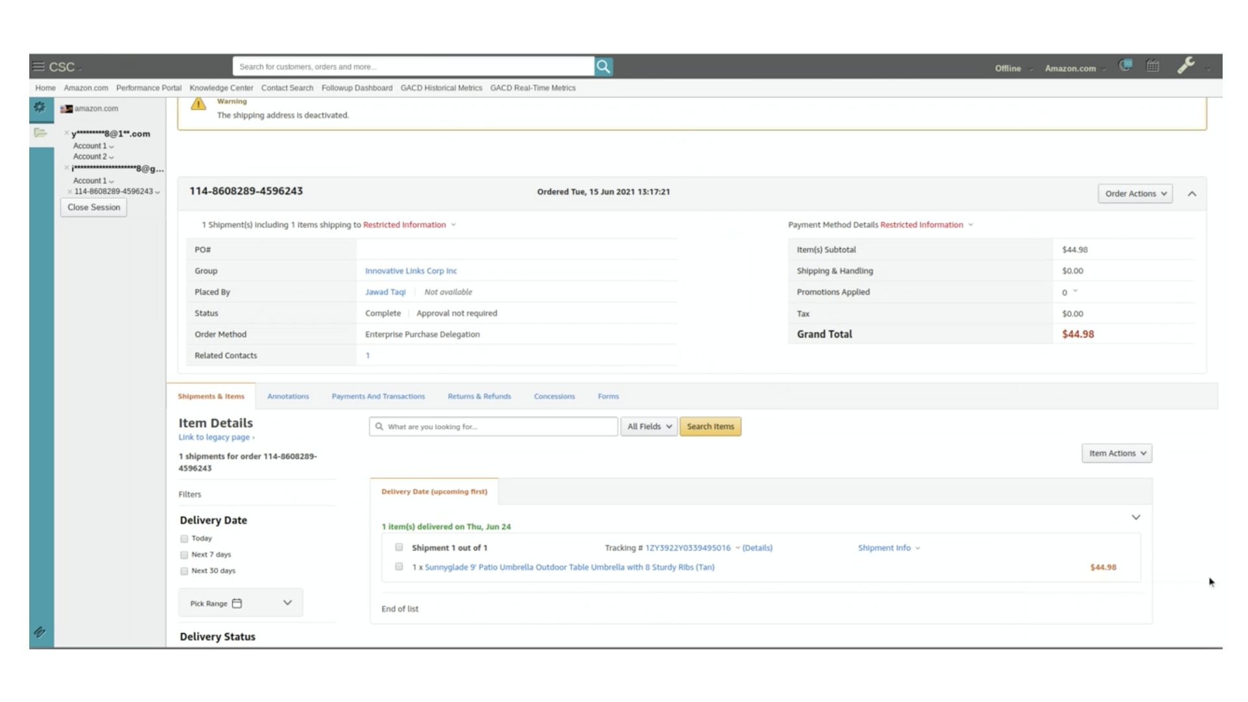The image size is (1248, 702).
Task: Click the Close Session button
Action: coord(94,207)
